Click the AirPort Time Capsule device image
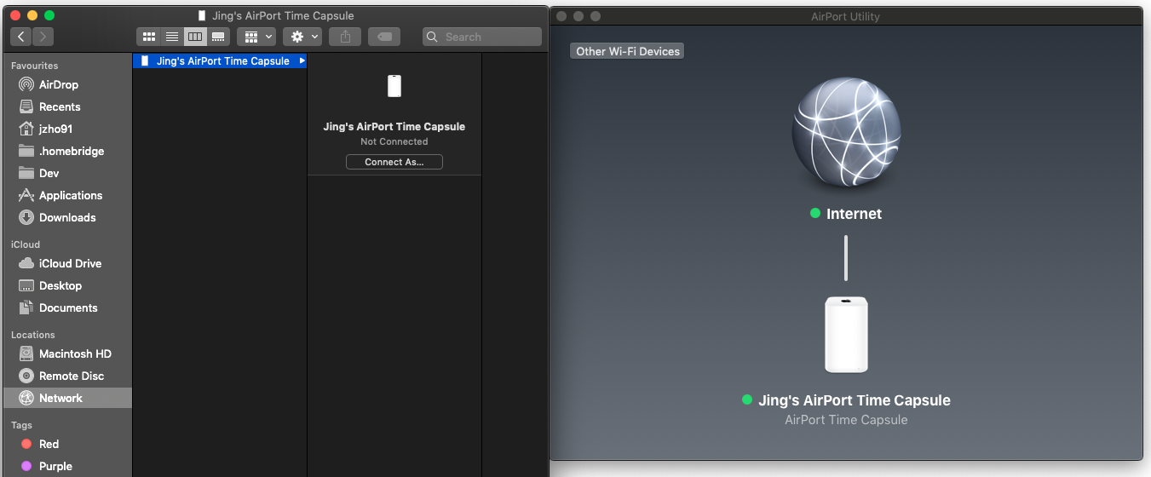 point(846,335)
